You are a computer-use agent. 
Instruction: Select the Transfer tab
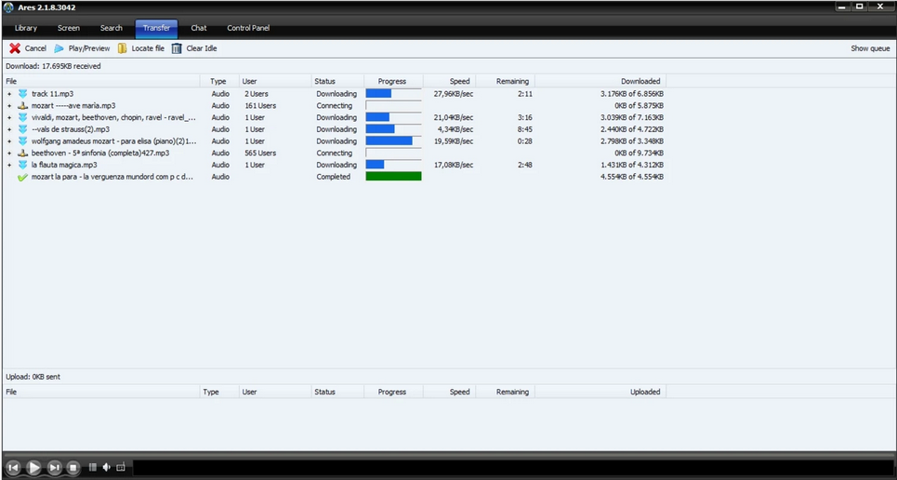(x=156, y=28)
